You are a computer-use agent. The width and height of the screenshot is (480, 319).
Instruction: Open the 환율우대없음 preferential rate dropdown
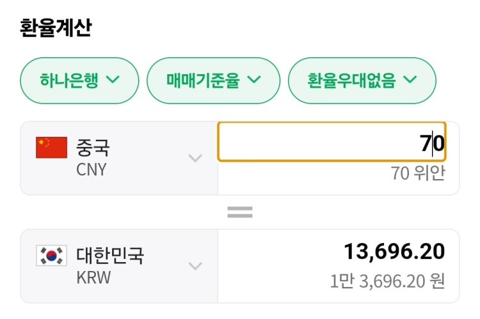point(362,81)
